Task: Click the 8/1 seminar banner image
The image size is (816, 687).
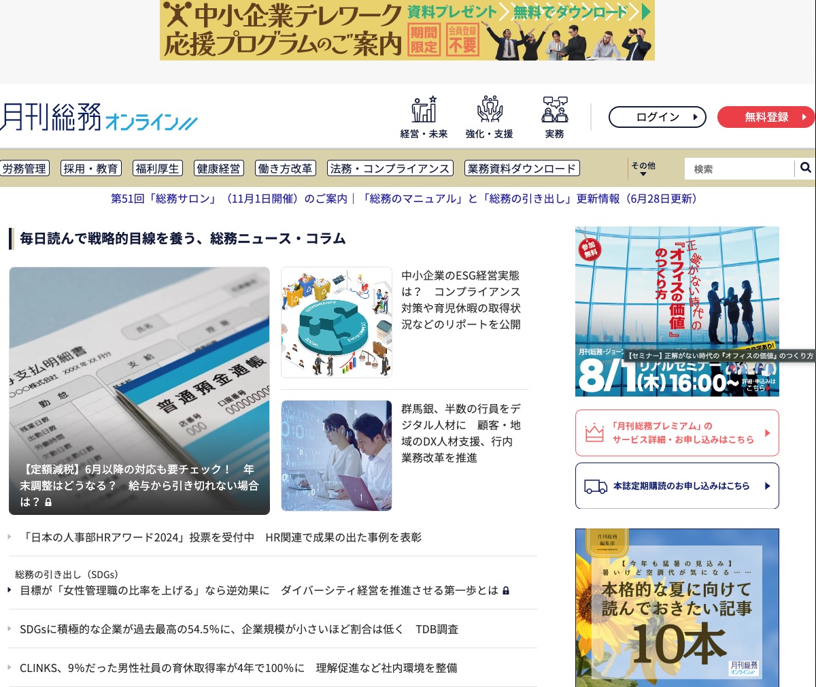Action: click(x=677, y=311)
